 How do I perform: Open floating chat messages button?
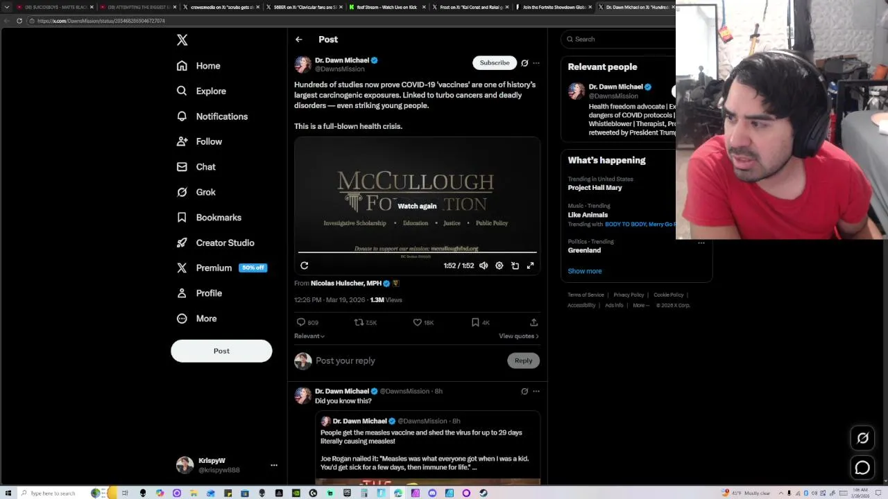(862, 468)
